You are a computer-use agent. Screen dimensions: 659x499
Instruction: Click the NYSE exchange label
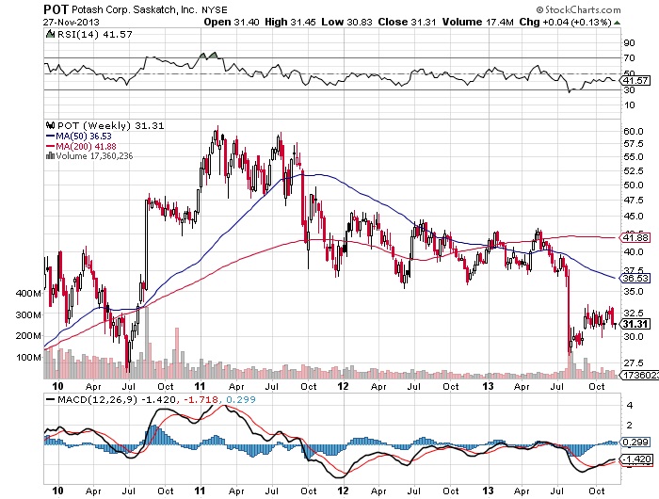click(x=215, y=10)
